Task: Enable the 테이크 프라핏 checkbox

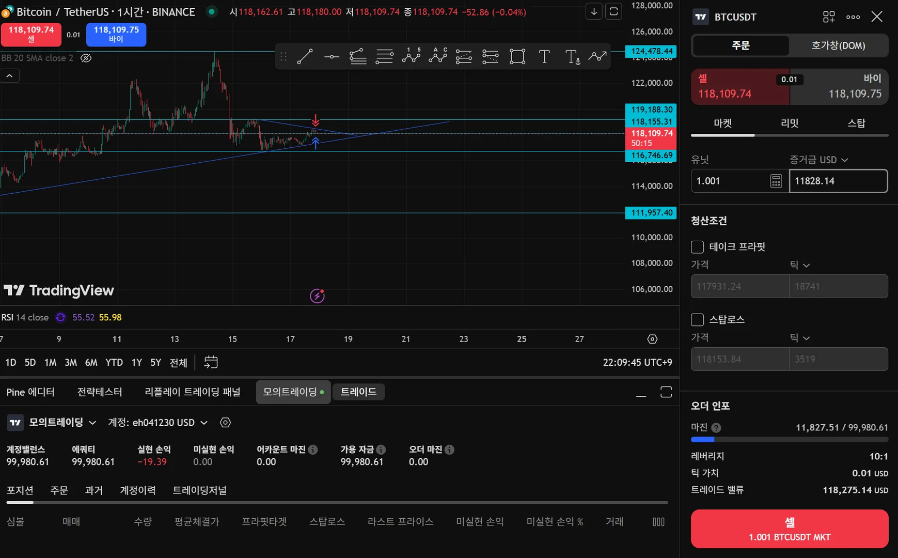Action: 697,247
